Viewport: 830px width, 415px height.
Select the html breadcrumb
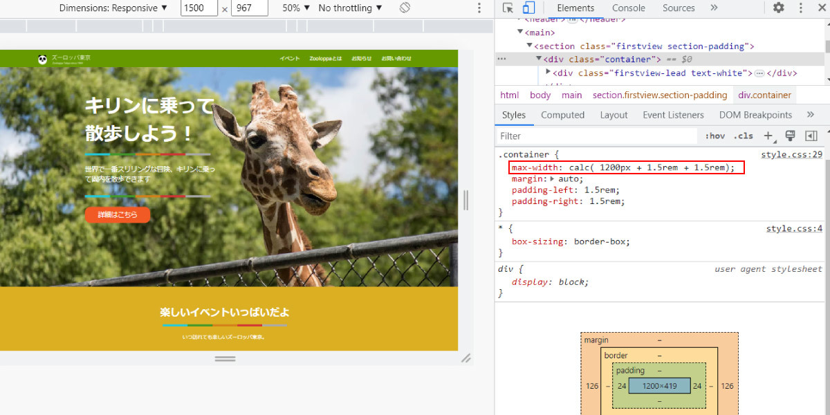pos(510,95)
